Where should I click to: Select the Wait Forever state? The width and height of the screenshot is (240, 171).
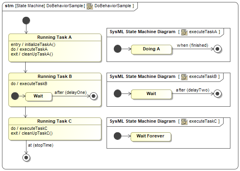151,137
